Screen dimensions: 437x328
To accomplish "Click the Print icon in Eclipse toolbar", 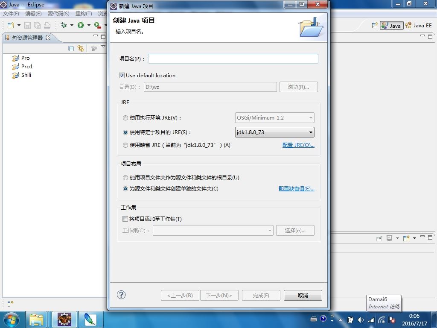I will click(x=47, y=25).
